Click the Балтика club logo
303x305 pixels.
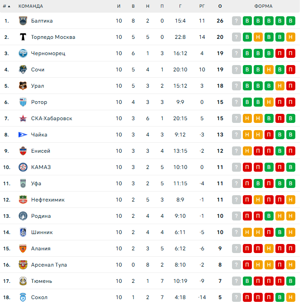click(23, 21)
